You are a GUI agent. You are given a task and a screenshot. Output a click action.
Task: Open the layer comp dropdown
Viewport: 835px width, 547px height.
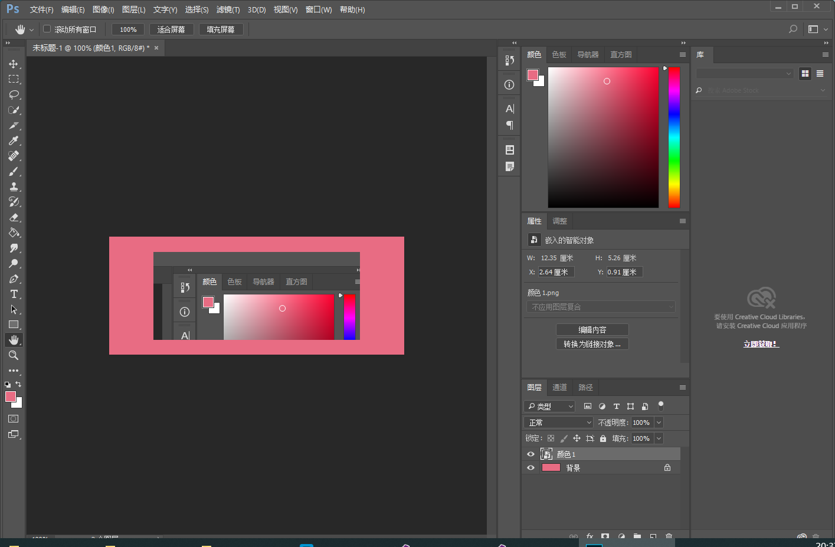[x=601, y=307]
